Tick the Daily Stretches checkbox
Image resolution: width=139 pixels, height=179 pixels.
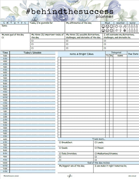pos(60,154)
